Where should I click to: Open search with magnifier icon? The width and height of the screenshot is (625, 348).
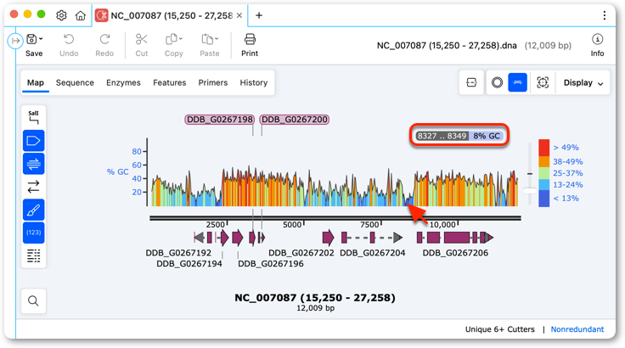click(x=33, y=300)
